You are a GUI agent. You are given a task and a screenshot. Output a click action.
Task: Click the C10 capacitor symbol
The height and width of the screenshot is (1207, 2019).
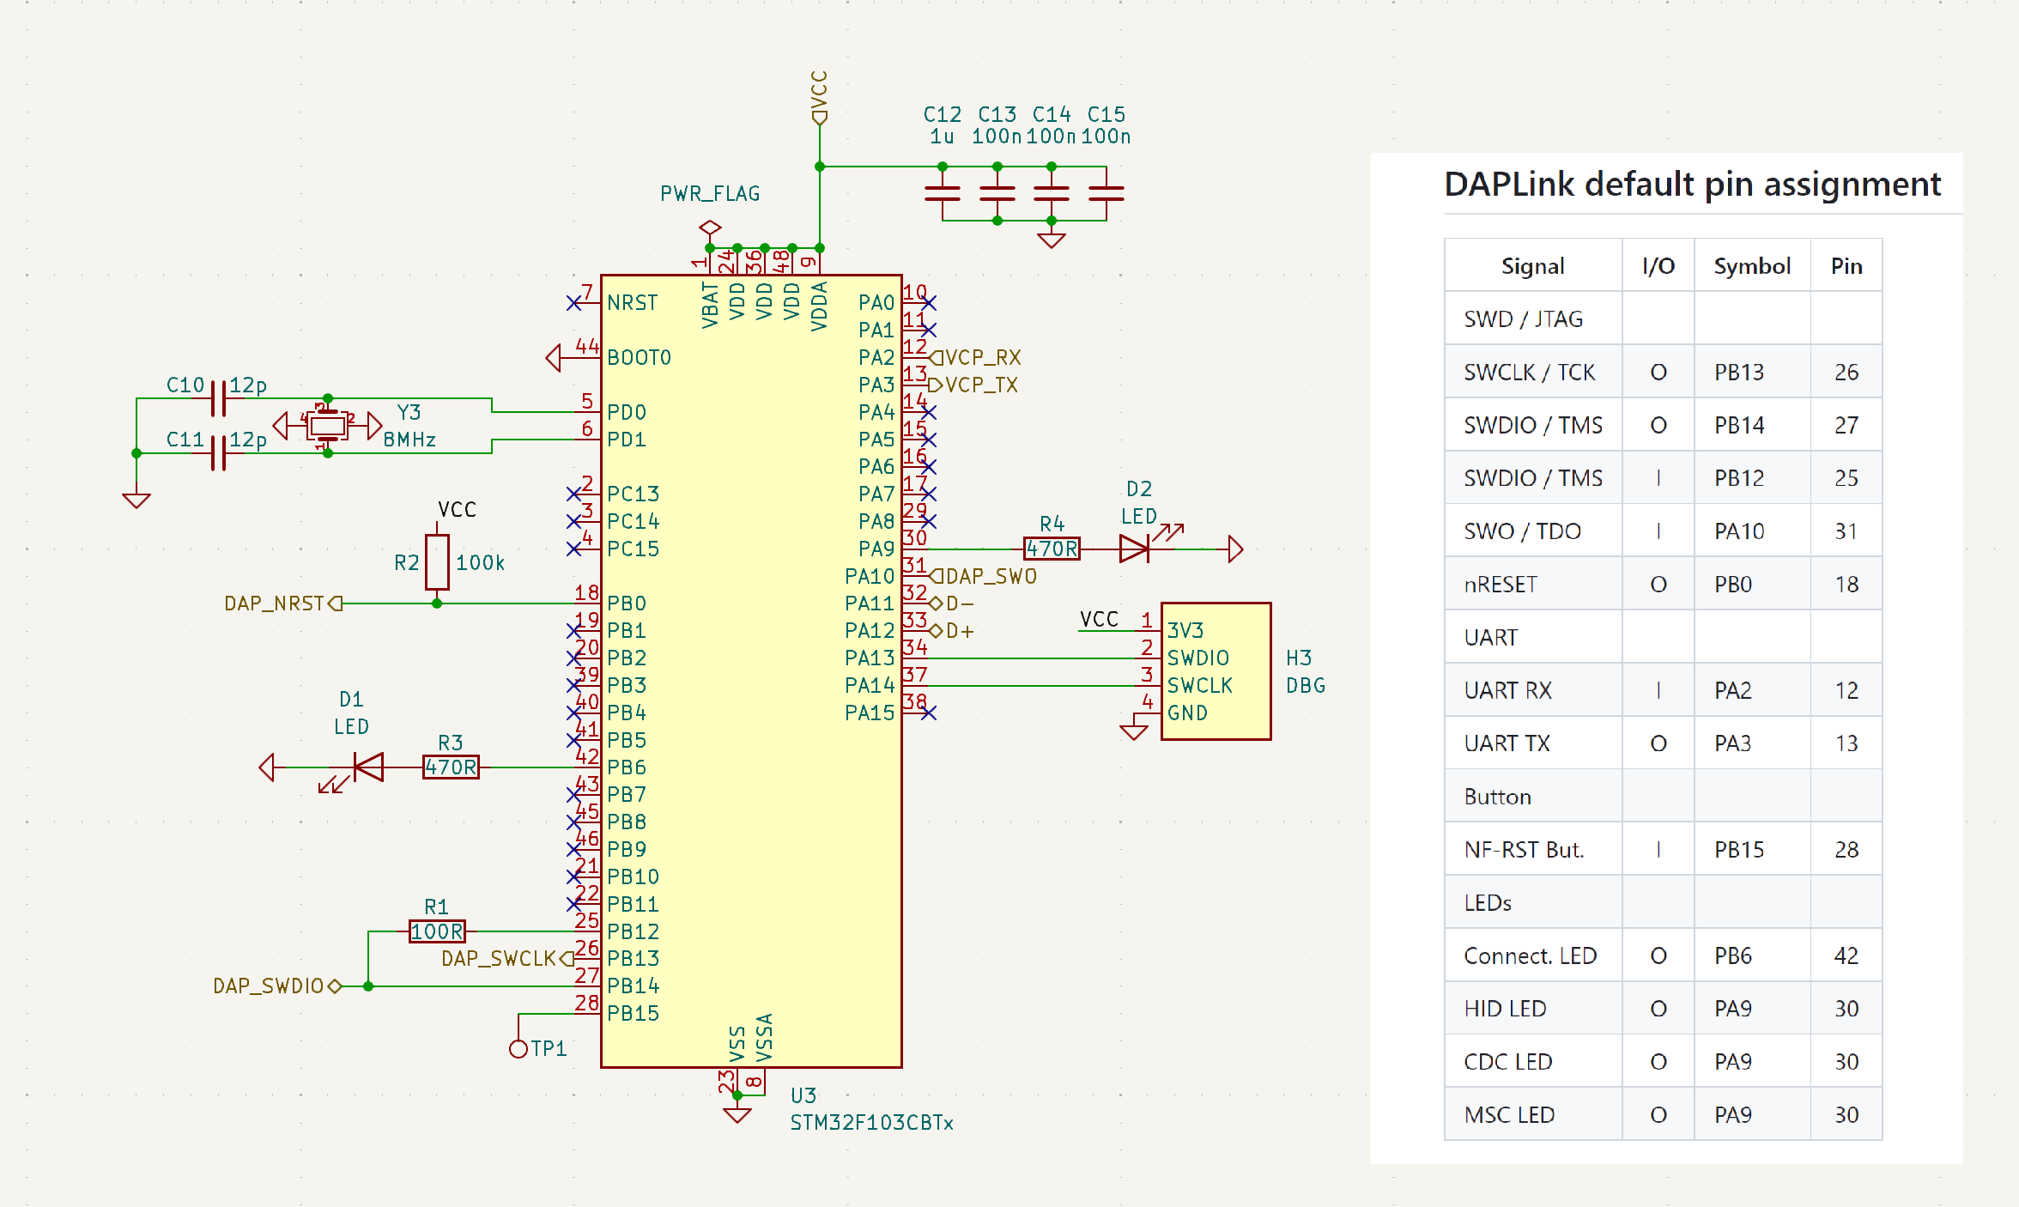(218, 398)
